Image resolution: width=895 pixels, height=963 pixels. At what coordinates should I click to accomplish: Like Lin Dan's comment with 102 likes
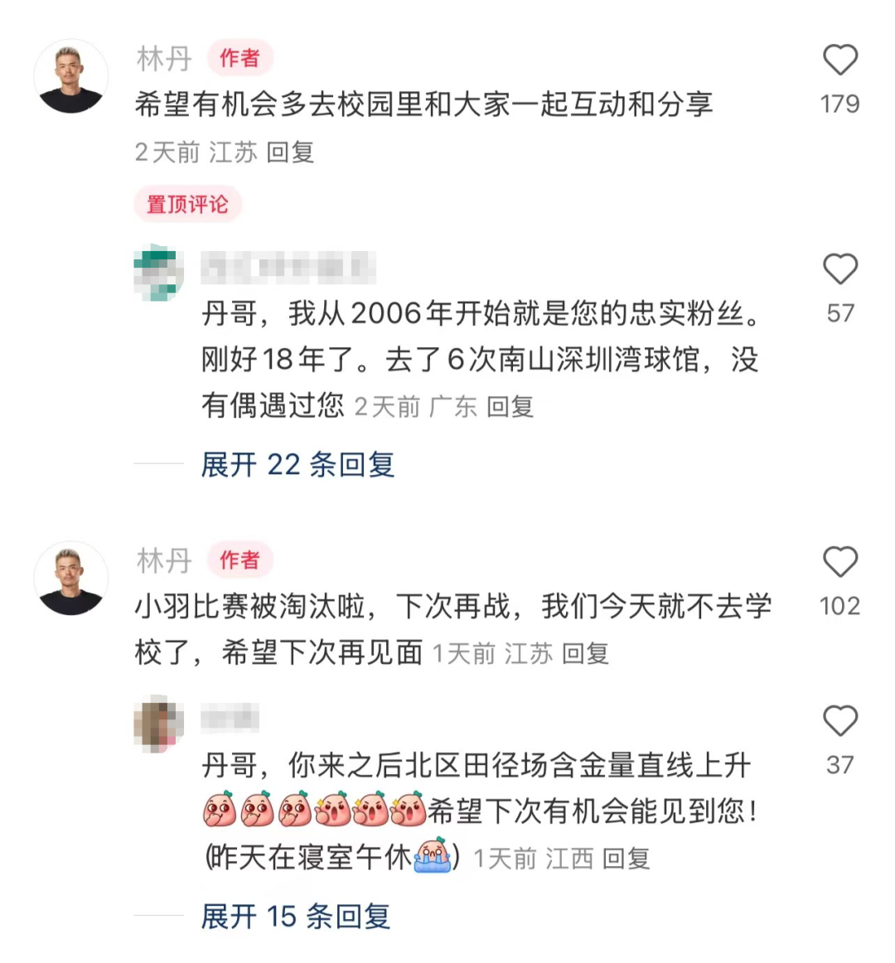pyautogui.click(x=839, y=562)
